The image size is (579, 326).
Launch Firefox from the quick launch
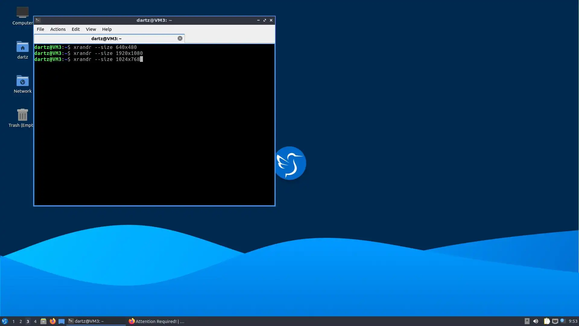point(52,321)
